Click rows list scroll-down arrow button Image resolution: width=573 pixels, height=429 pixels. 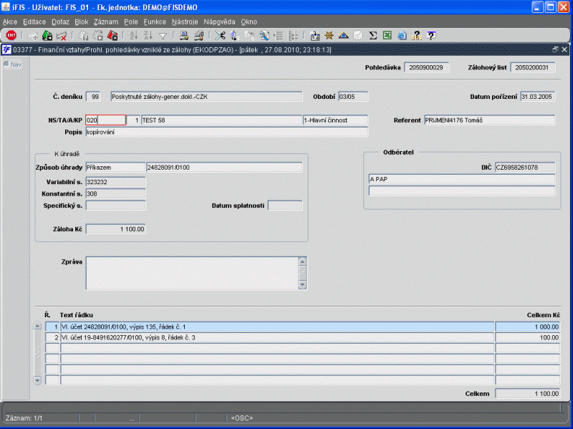(x=37, y=380)
